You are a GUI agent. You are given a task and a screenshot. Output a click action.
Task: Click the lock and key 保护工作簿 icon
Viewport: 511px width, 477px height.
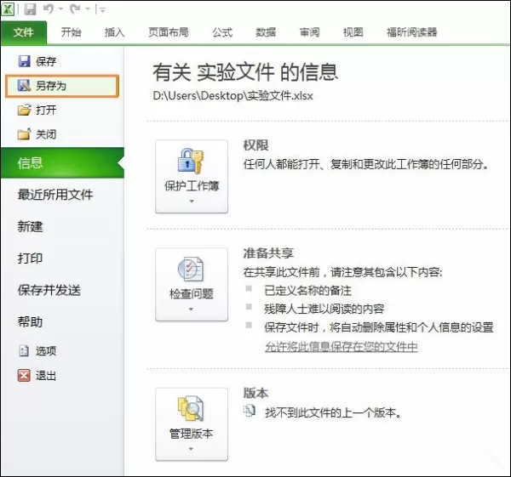coord(191,161)
